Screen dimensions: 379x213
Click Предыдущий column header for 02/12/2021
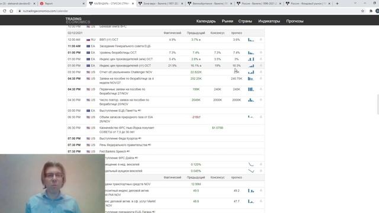tap(196, 33)
